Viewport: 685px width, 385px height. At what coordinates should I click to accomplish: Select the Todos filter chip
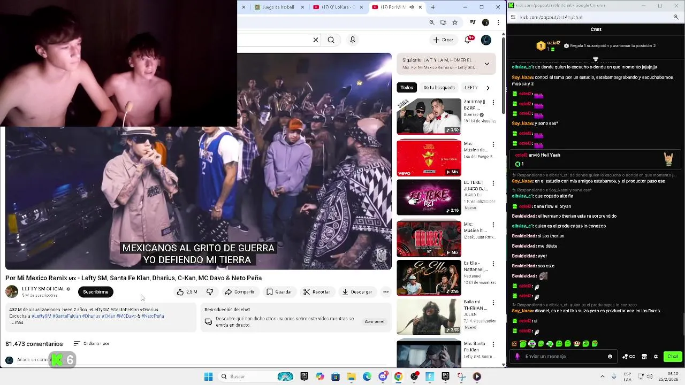407,88
